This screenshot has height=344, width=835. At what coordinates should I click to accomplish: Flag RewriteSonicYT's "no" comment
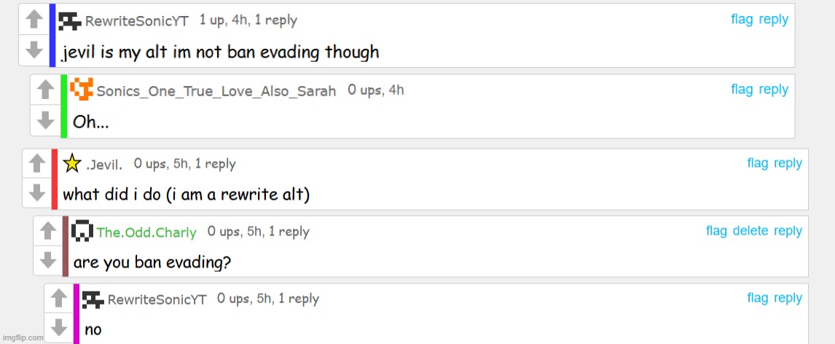tap(758, 298)
